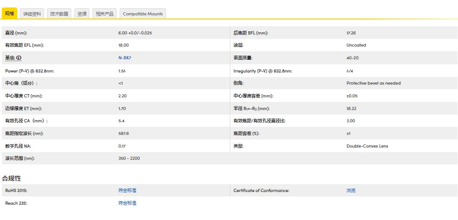Viewport: 458px width, 220px height.
Task: Open the N-BK7 substrate link
Action: (x=124, y=58)
